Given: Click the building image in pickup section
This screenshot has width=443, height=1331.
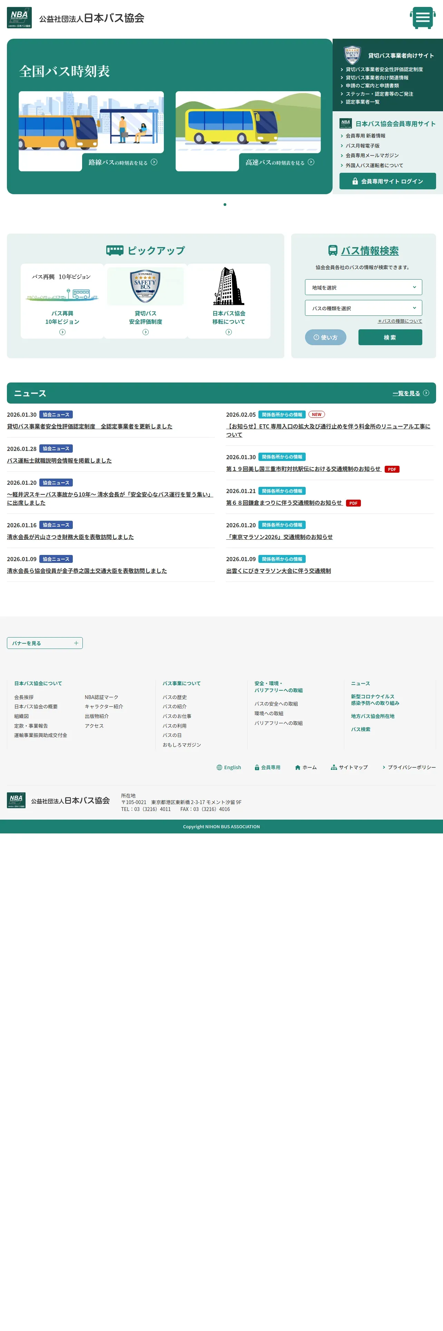Looking at the screenshot, I should 228,286.
